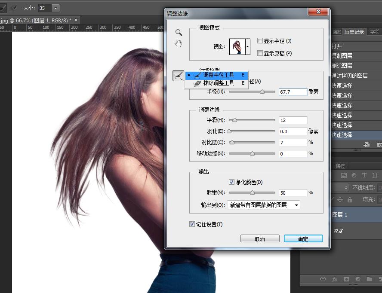The height and width of the screenshot is (293, 382).
Task: Click the Refine Radius brush tool icon
Action: [179, 76]
